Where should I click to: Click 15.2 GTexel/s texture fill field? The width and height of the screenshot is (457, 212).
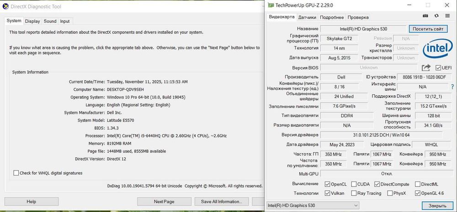433,106
